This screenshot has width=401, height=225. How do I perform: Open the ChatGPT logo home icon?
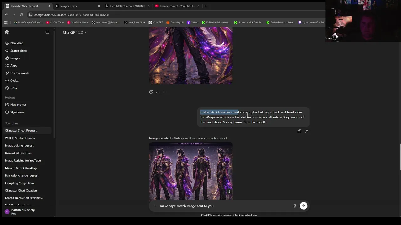click(7, 32)
